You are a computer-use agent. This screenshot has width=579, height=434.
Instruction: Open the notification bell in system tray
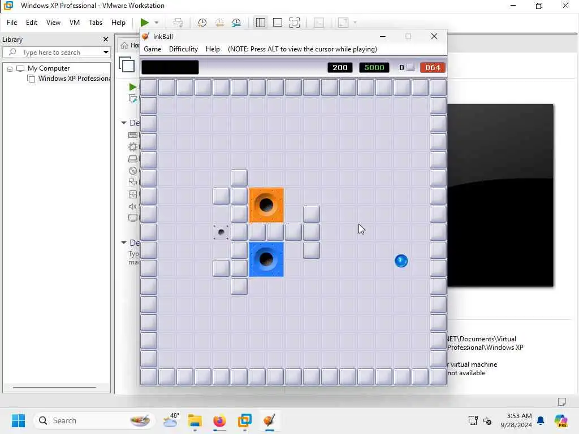point(541,420)
